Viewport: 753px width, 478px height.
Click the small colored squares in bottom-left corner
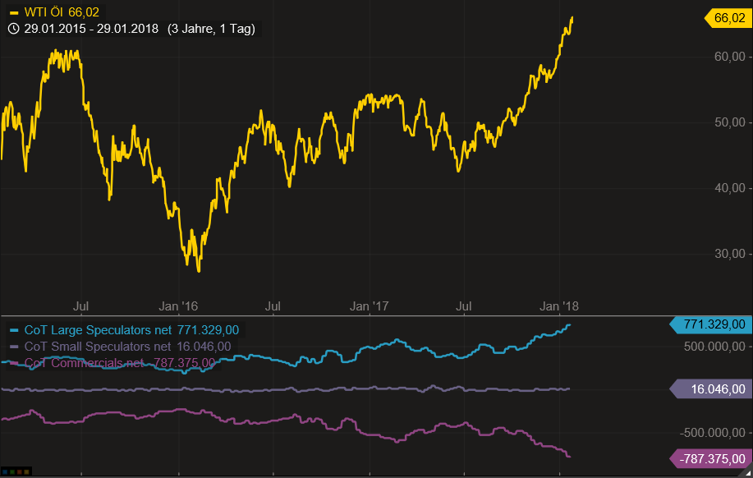click(x=16, y=472)
